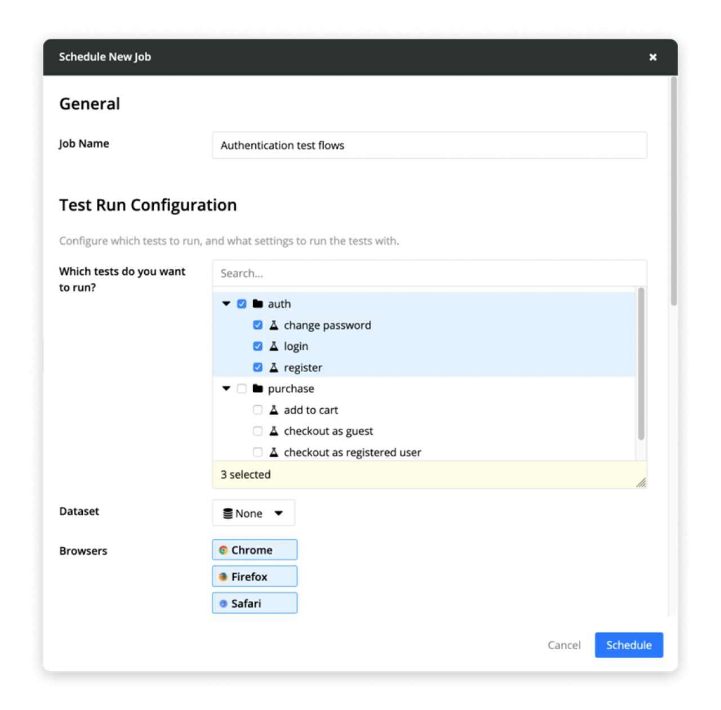Screen dimensions: 721x710
Task: Enable the checkout as guest checkbox
Action: tap(258, 431)
